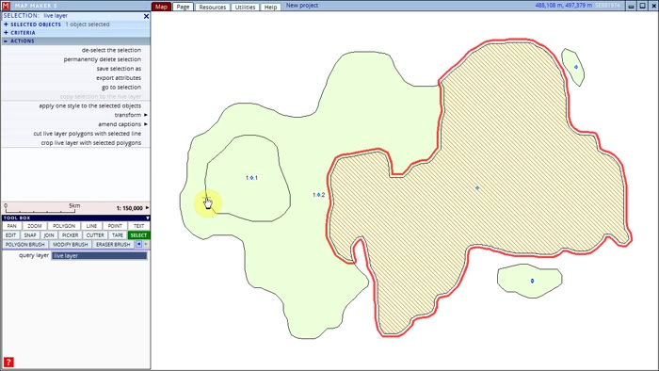
Task: Select the EDIT tool
Action: pyautogui.click(x=11, y=235)
